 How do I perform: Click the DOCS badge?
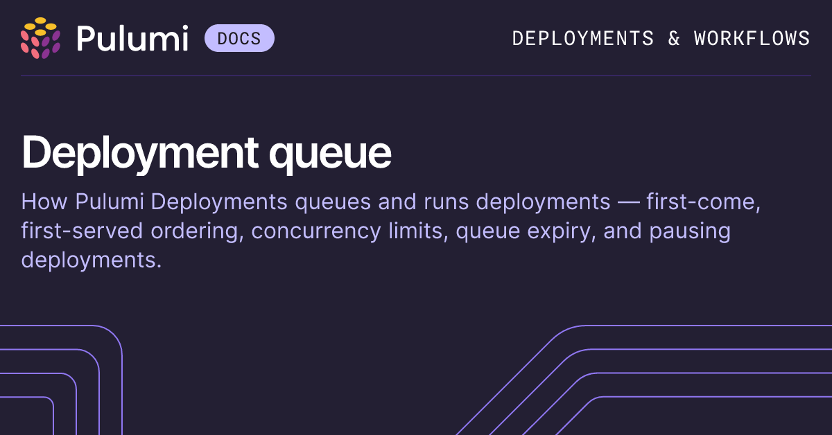[239, 38]
